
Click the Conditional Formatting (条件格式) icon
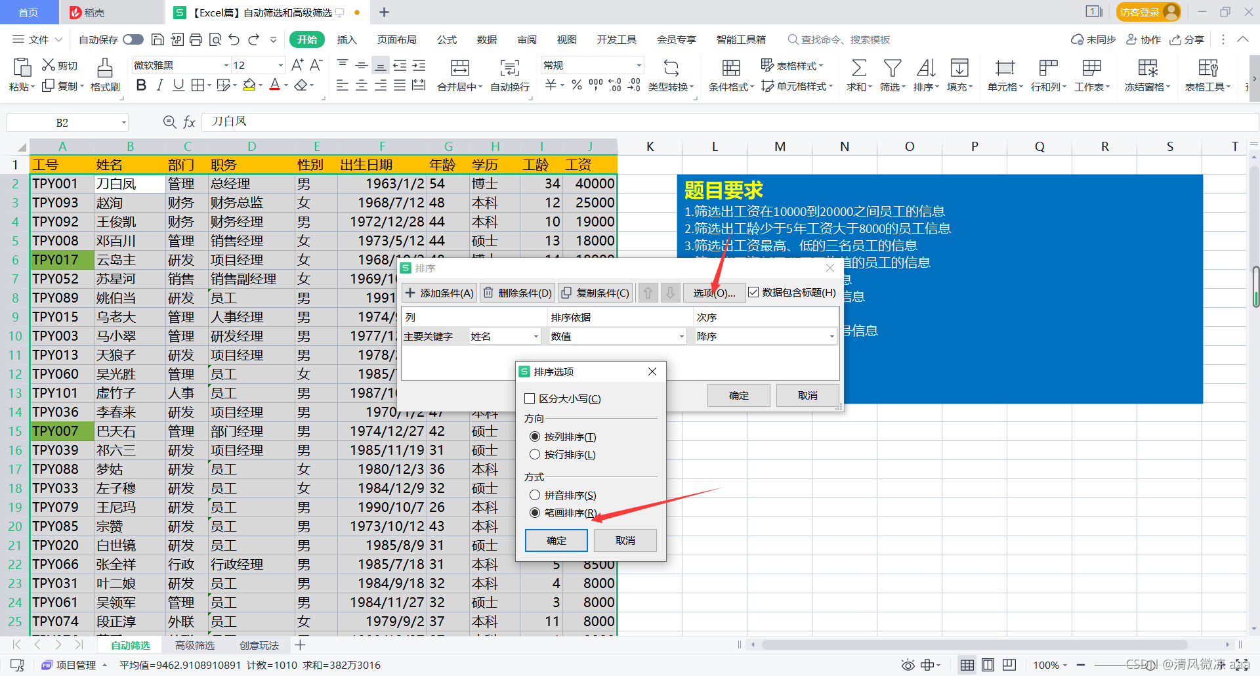(731, 68)
